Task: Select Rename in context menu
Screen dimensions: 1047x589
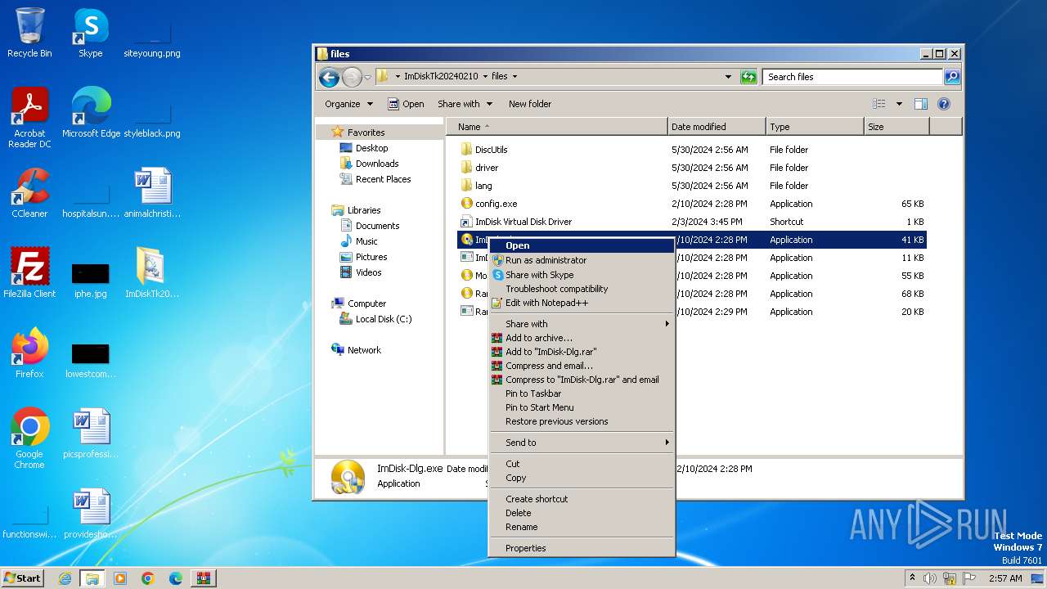Action: pos(582,527)
